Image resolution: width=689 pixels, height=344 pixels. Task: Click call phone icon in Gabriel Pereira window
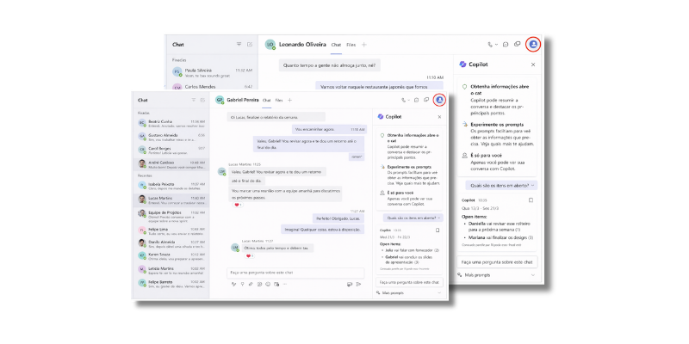[403, 100]
